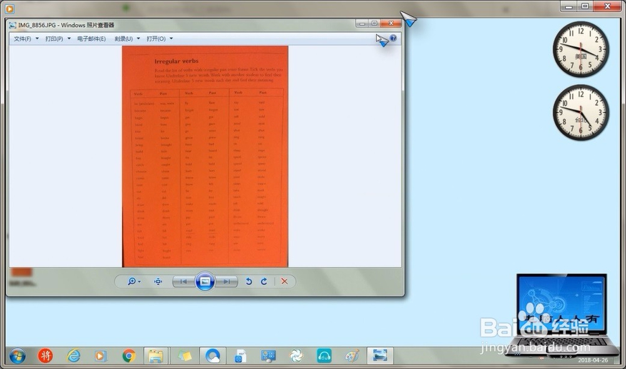Image resolution: width=626 pixels, height=369 pixels.
Task: Open the blue cloud Q taskbar app
Action: pos(212,355)
